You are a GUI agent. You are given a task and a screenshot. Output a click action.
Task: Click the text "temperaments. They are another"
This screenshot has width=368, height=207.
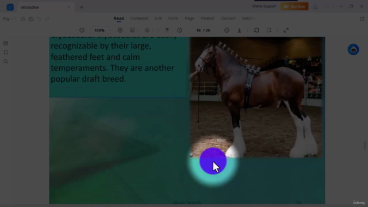(x=113, y=68)
